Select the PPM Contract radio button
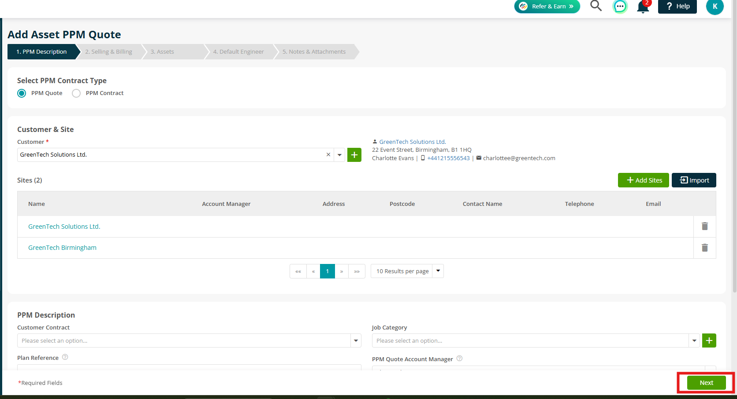The image size is (737, 399). 76,93
